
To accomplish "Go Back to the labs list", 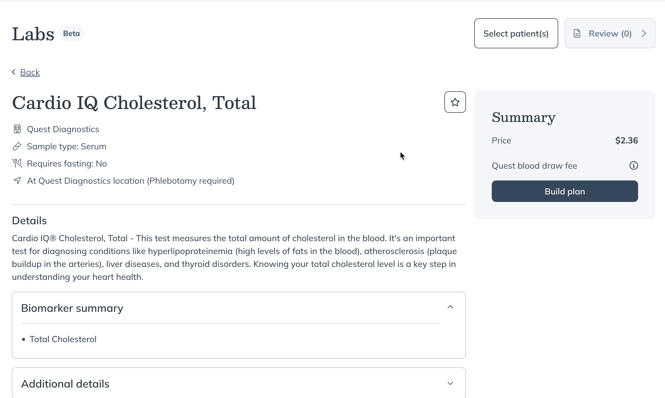I will (30, 72).
